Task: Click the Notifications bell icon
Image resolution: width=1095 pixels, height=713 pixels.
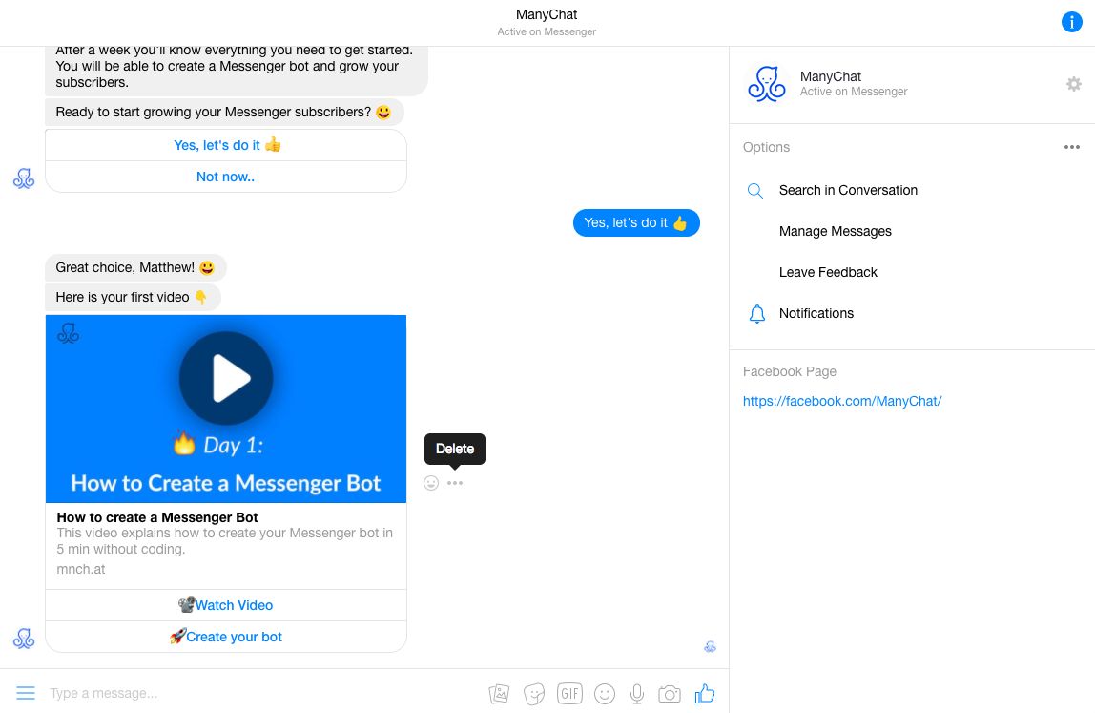Action: coord(757,314)
